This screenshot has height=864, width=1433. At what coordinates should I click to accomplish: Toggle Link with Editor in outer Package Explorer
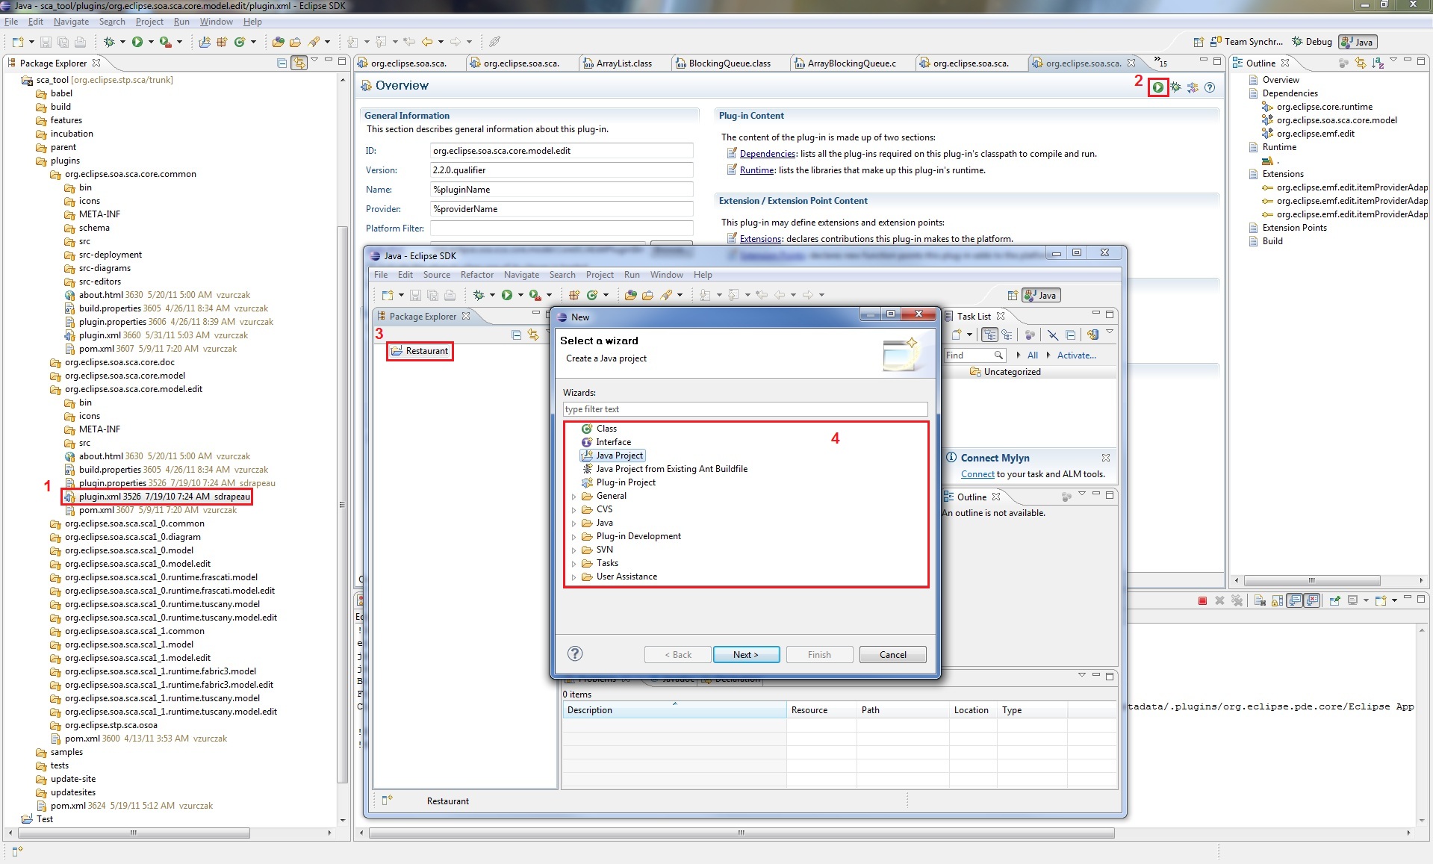[x=299, y=63]
